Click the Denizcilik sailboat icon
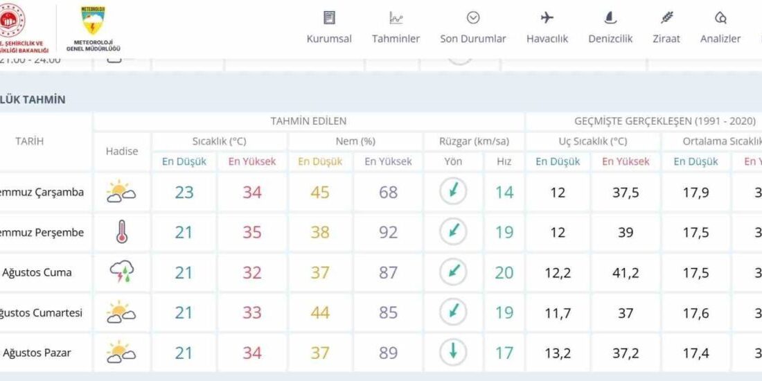Image resolution: width=762 pixels, height=381 pixels. point(610,18)
